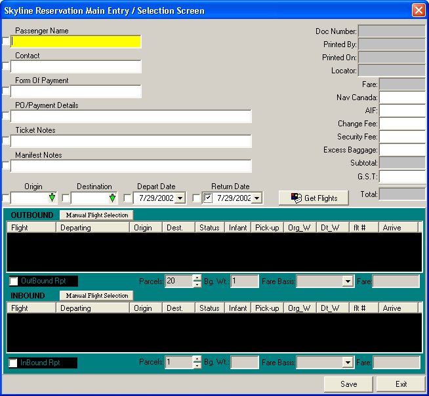Open the Depart Date dropdown arrow

tap(180, 198)
